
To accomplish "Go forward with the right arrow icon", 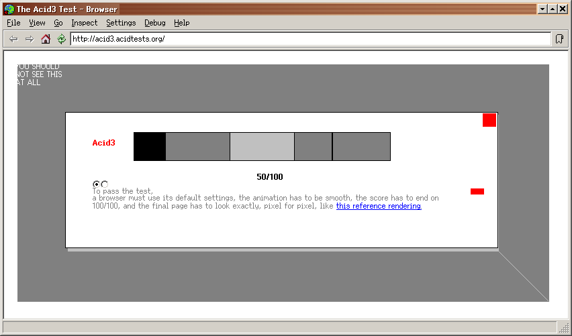I will click(x=30, y=39).
